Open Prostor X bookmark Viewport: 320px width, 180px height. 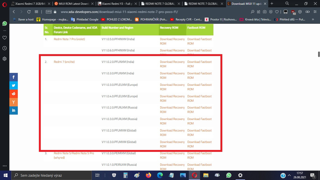[x=221, y=19]
